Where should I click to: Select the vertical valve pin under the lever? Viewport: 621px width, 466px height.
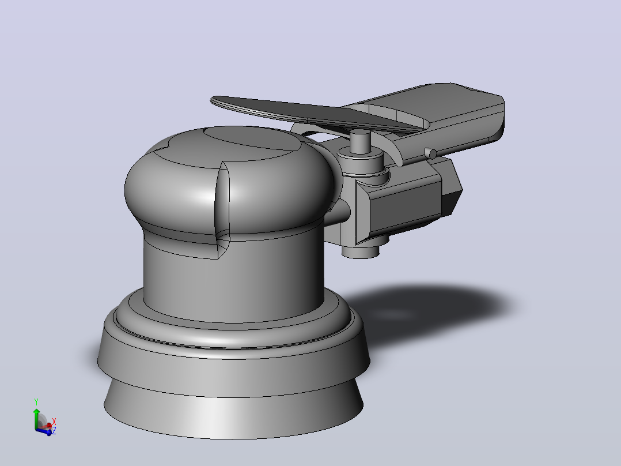pos(360,142)
